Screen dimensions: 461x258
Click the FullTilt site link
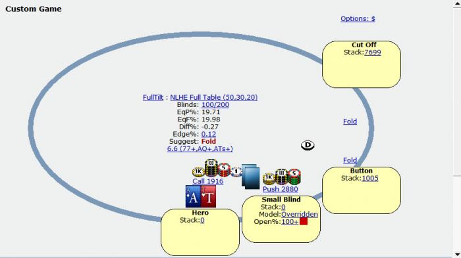coord(153,97)
